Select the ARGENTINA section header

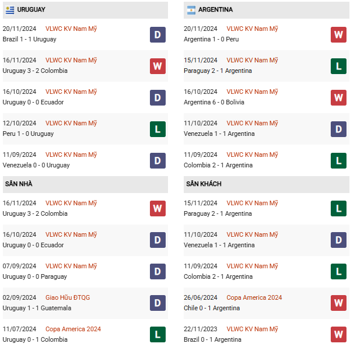click(267, 10)
